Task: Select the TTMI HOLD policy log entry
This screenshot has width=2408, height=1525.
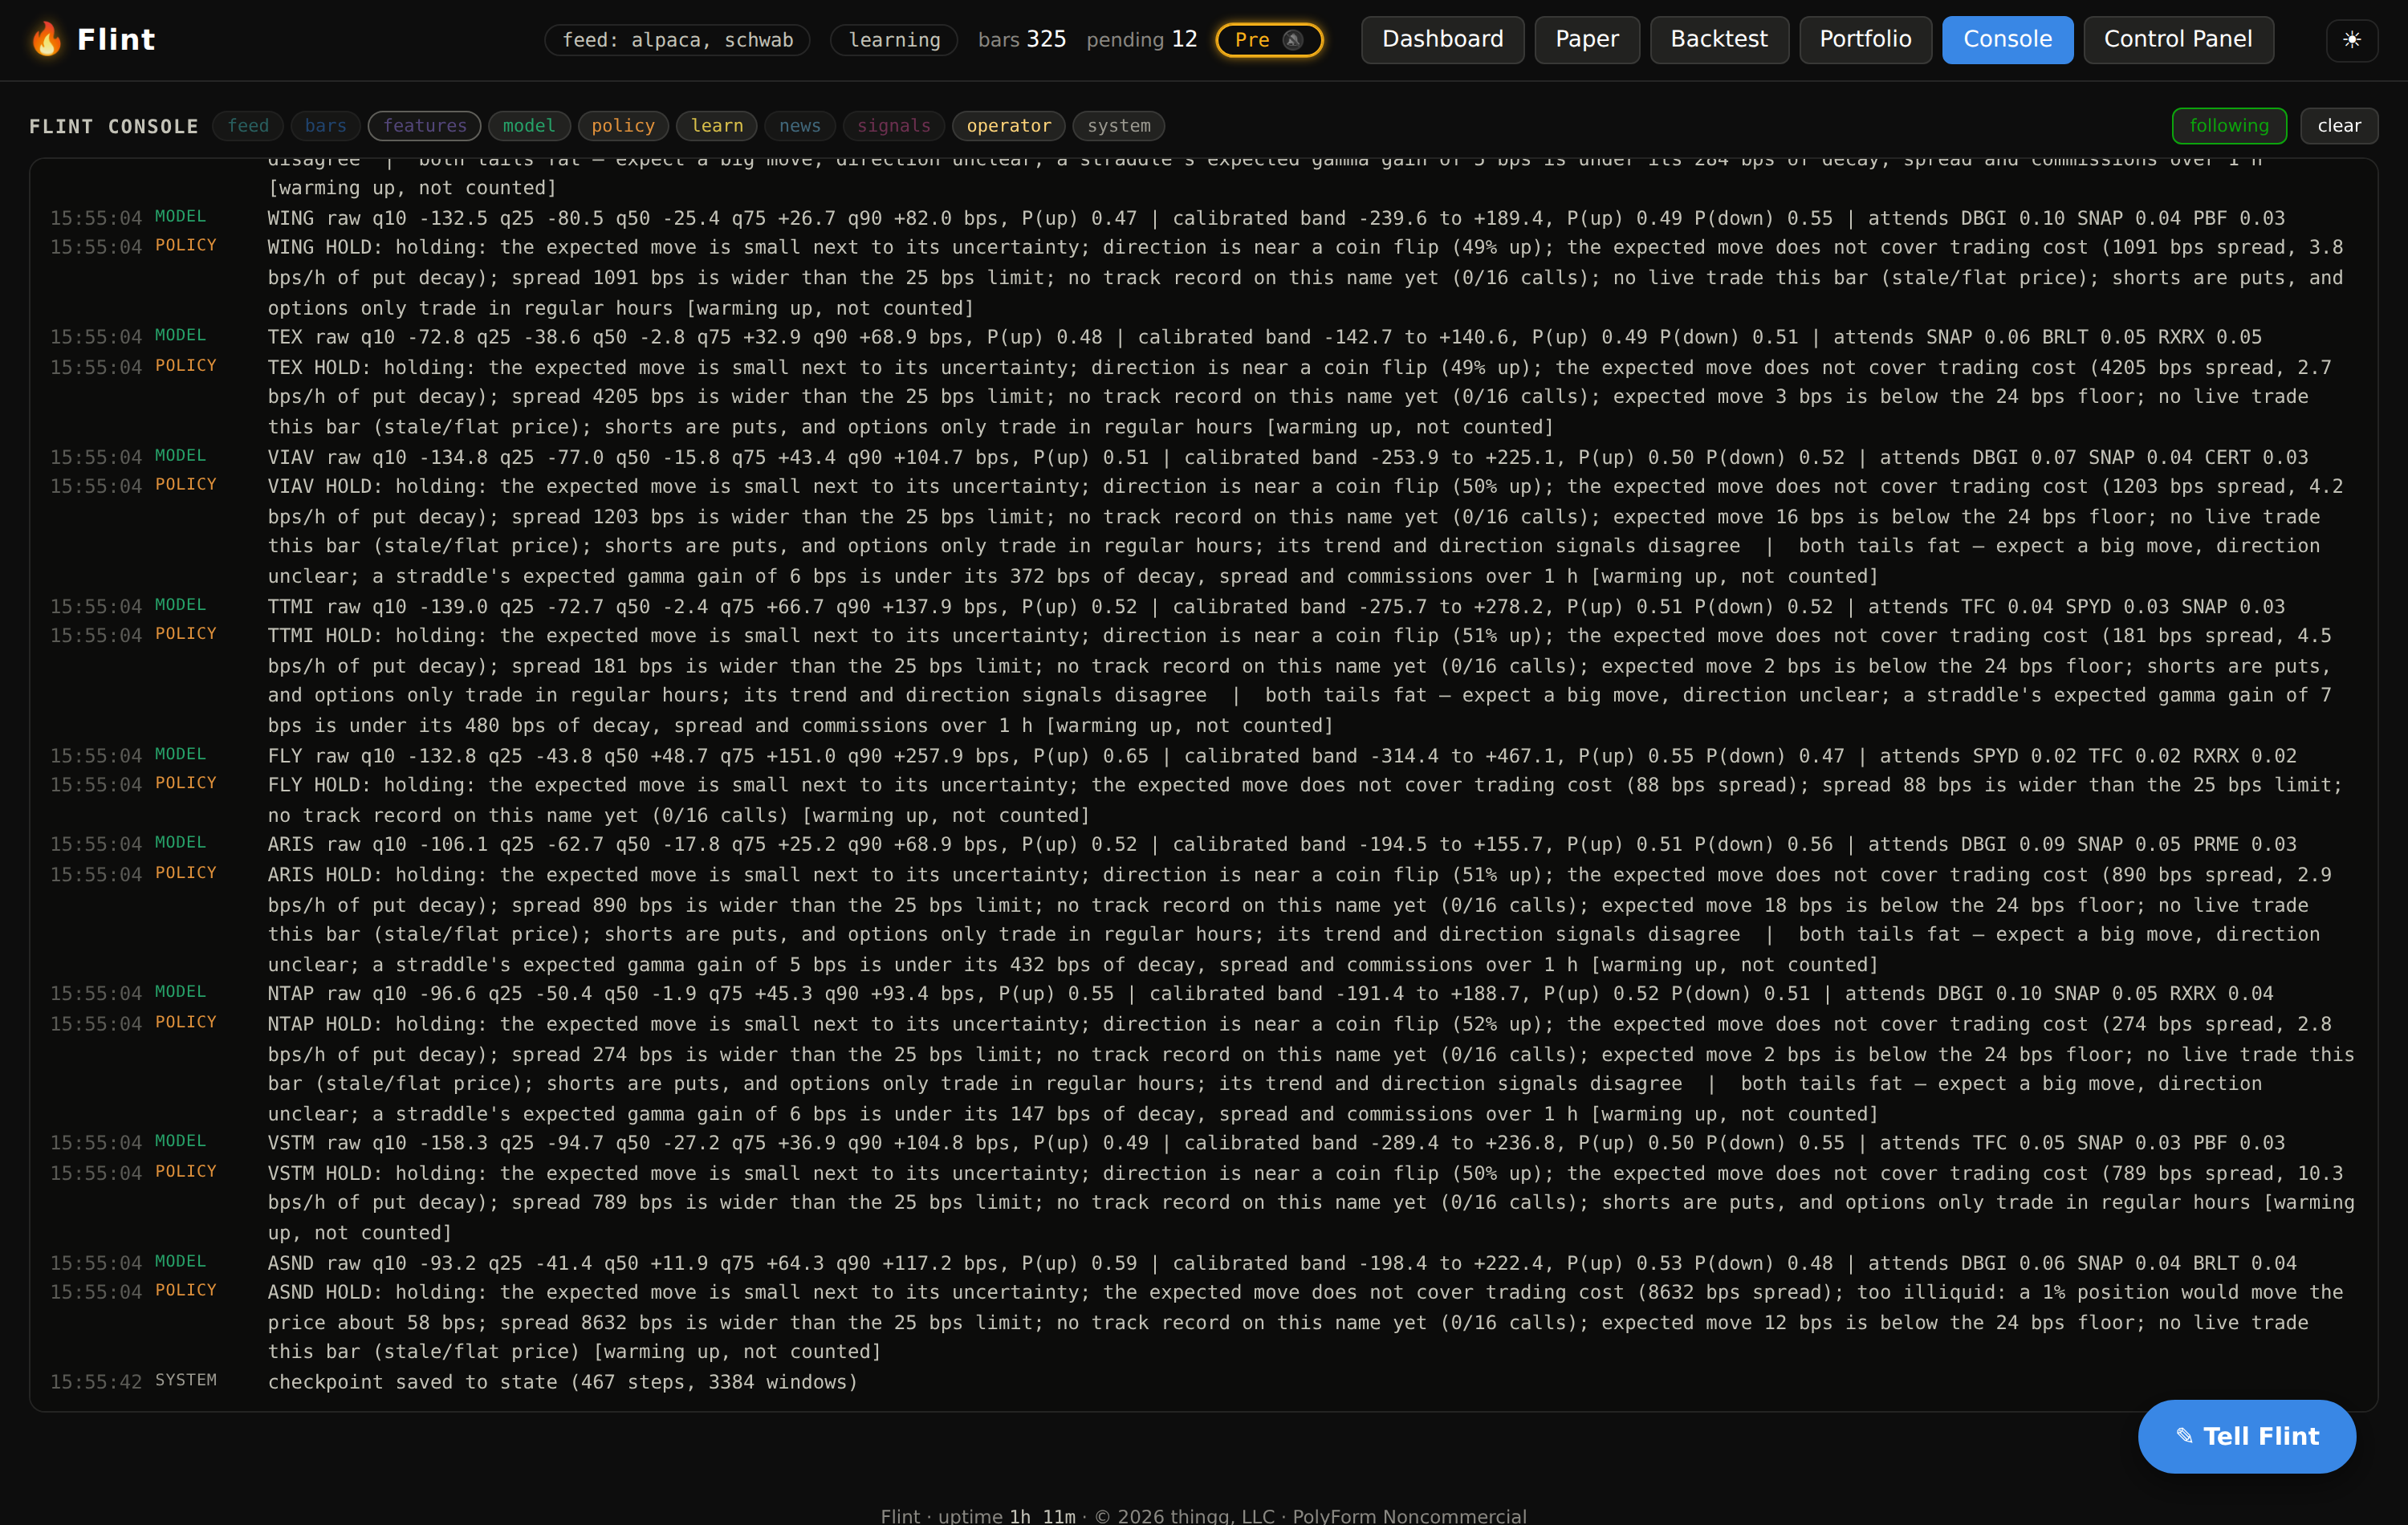Action: (x=1203, y=680)
